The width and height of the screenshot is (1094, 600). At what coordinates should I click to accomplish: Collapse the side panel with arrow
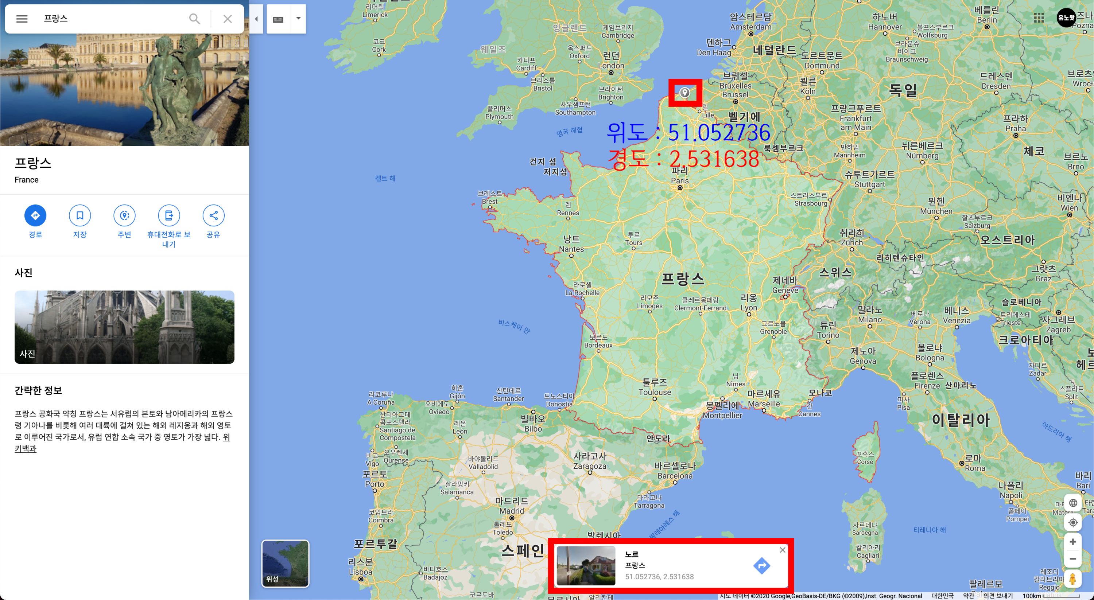256,19
